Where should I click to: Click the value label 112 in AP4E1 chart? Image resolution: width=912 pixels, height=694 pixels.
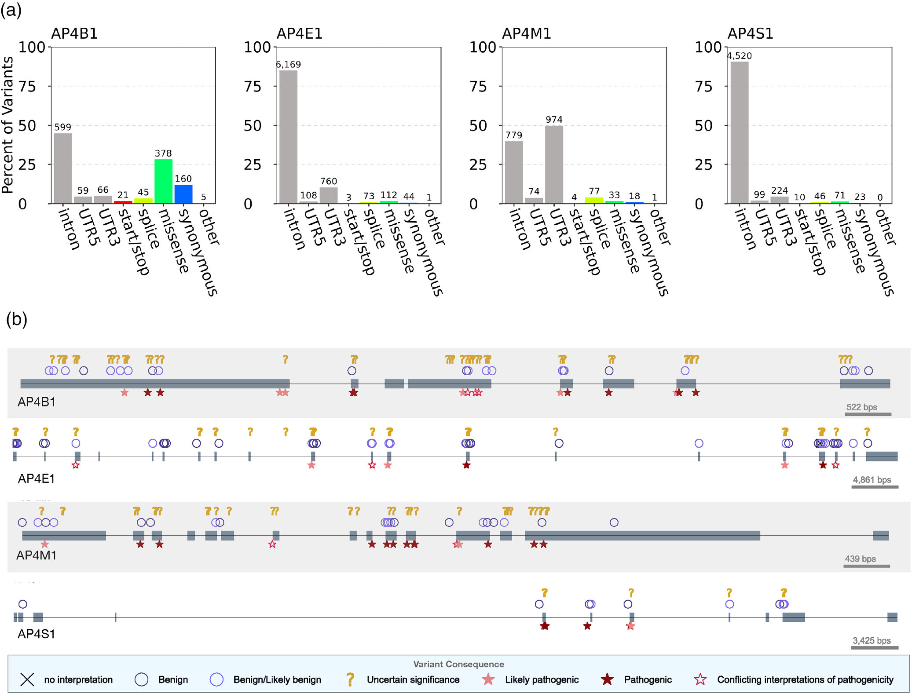(389, 194)
